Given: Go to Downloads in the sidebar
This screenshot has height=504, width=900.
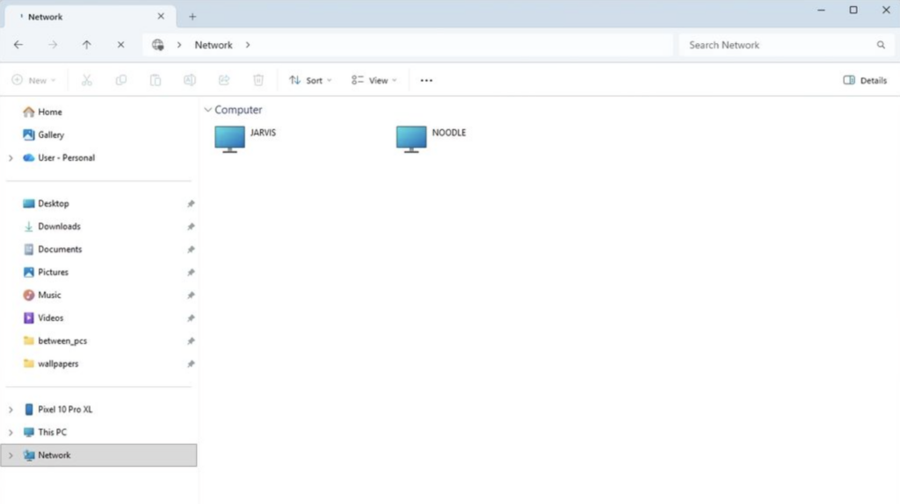Looking at the screenshot, I should 59,226.
